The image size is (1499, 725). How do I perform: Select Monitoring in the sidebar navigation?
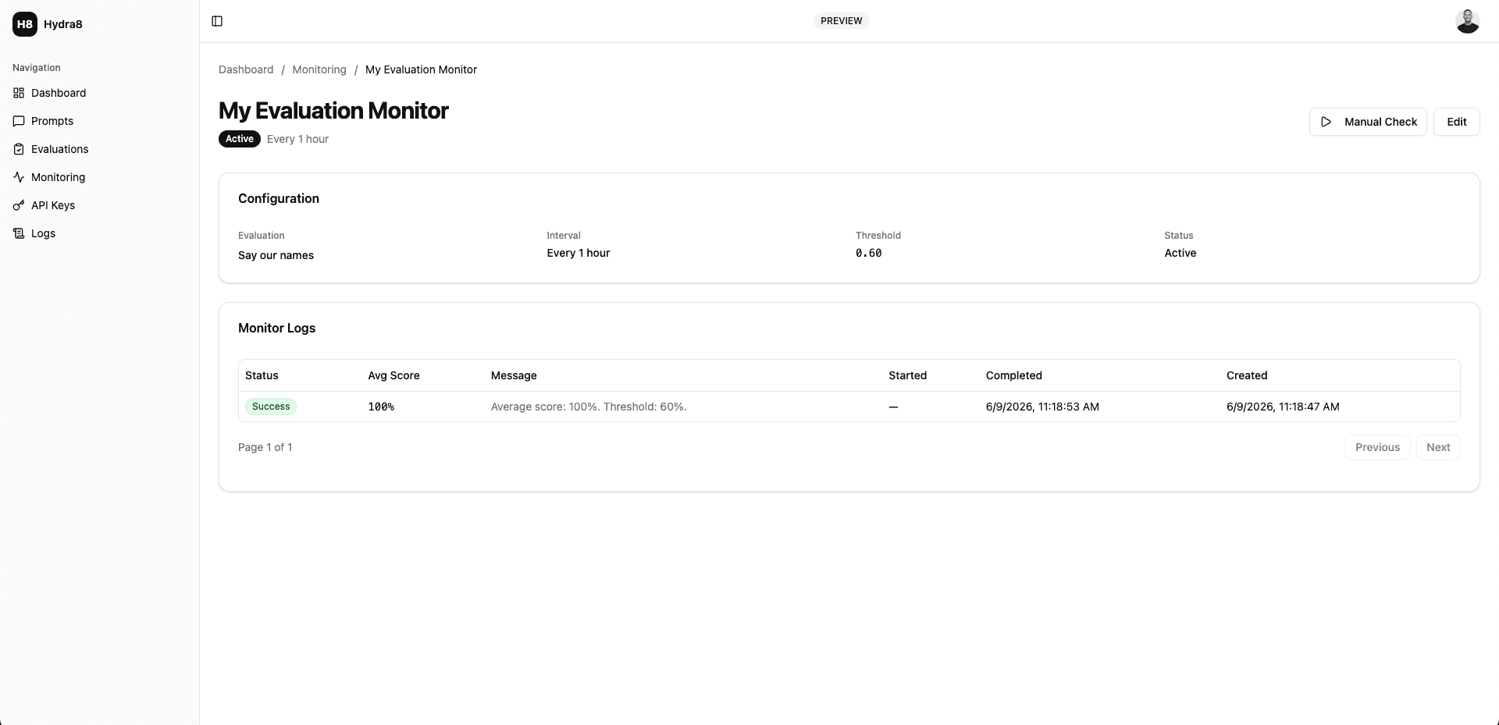pyautogui.click(x=100, y=177)
